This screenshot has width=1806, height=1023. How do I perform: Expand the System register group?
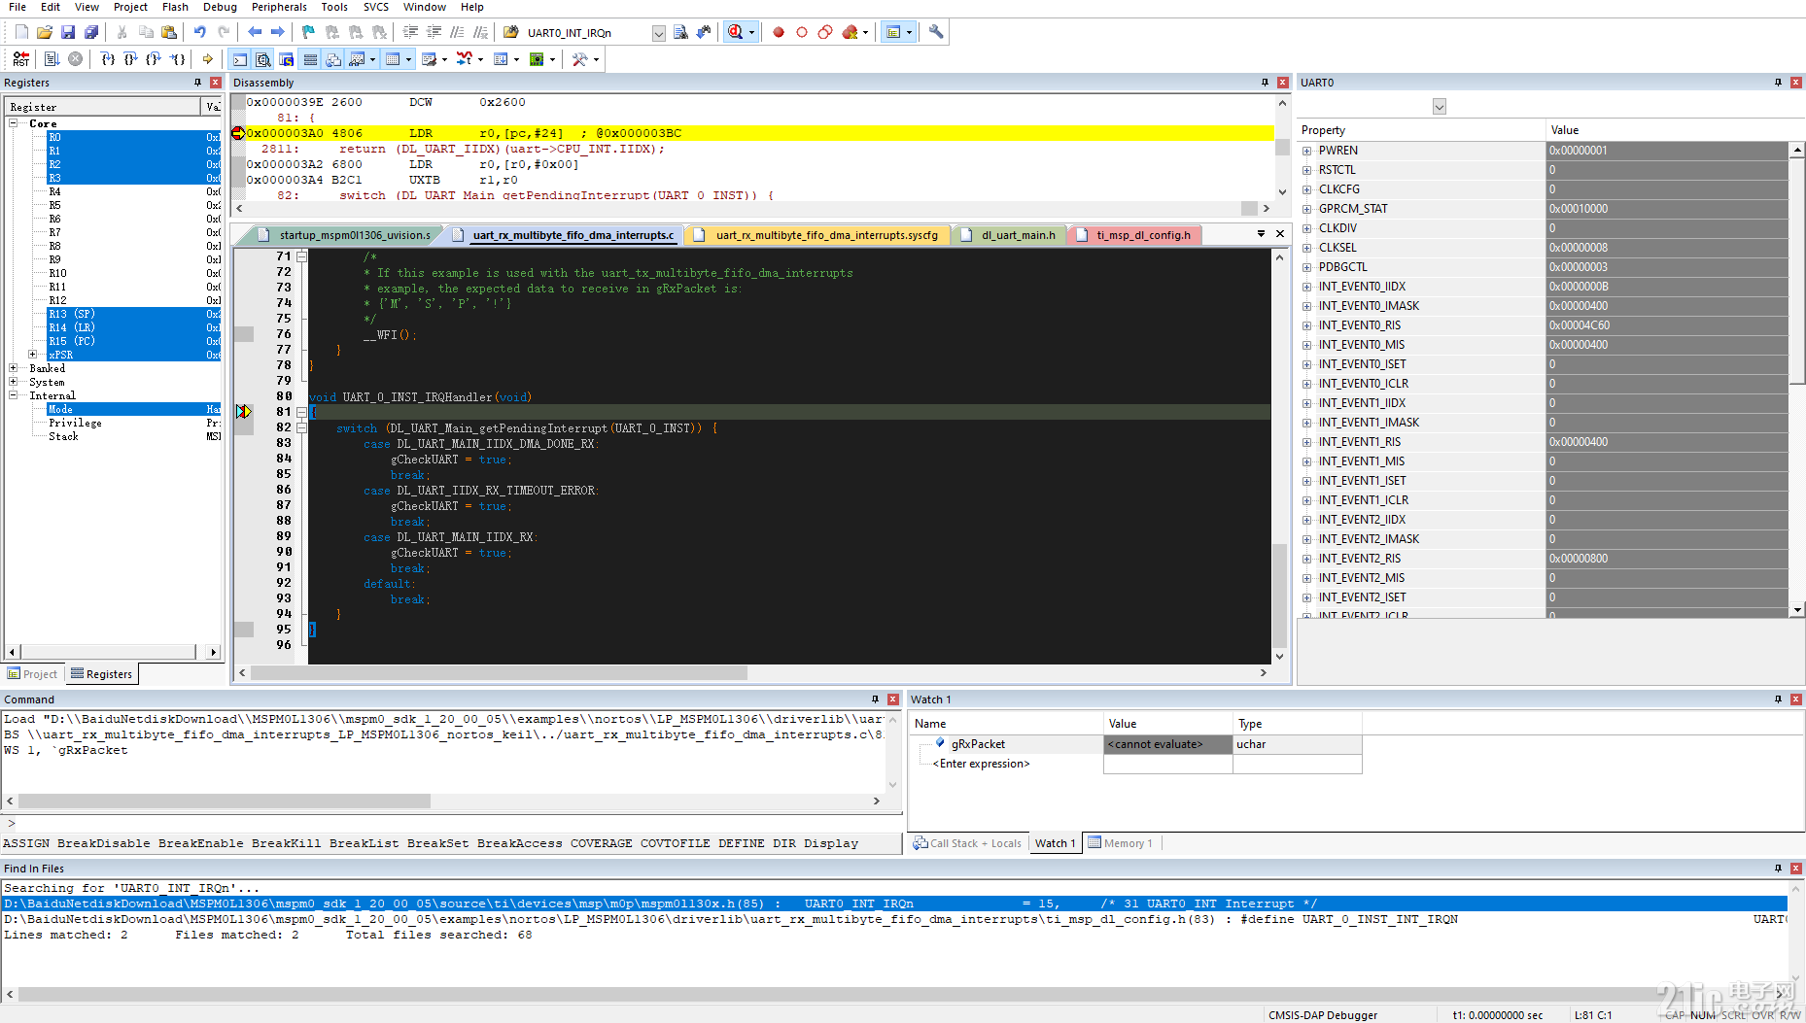tap(14, 382)
